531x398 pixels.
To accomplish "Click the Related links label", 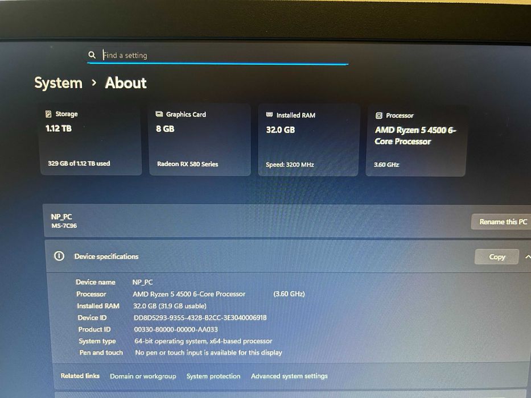I will pos(80,376).
